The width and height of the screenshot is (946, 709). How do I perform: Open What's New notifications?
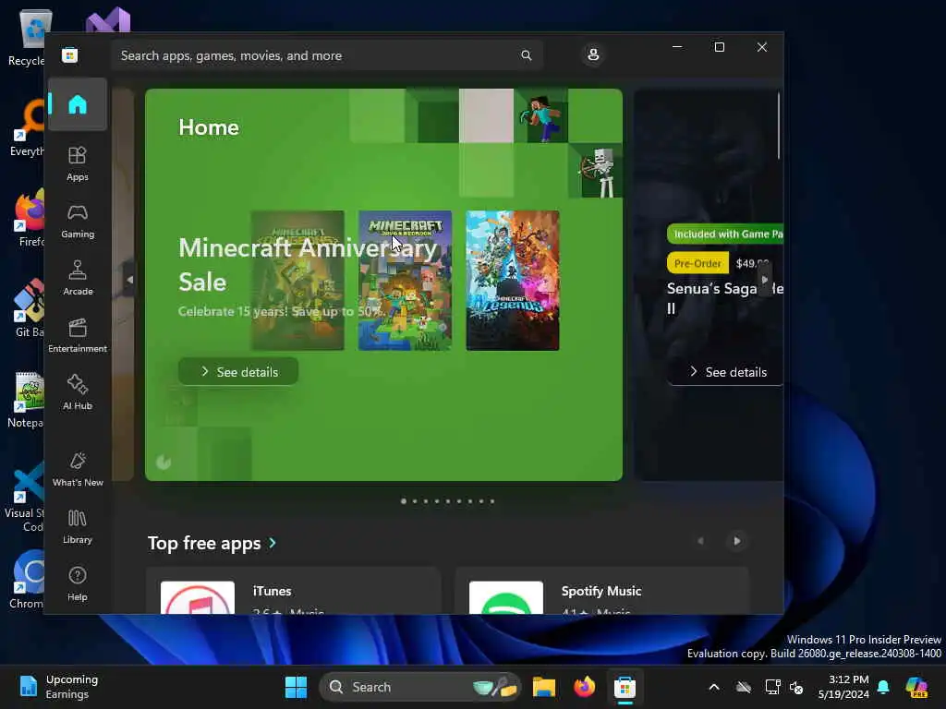tap(78, 469)
